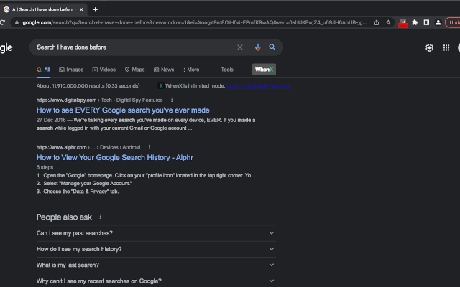This screenshot has width=460, height=287.
Task: Open How to see EVERY Google search link
Action: click(x=123, y=110)
